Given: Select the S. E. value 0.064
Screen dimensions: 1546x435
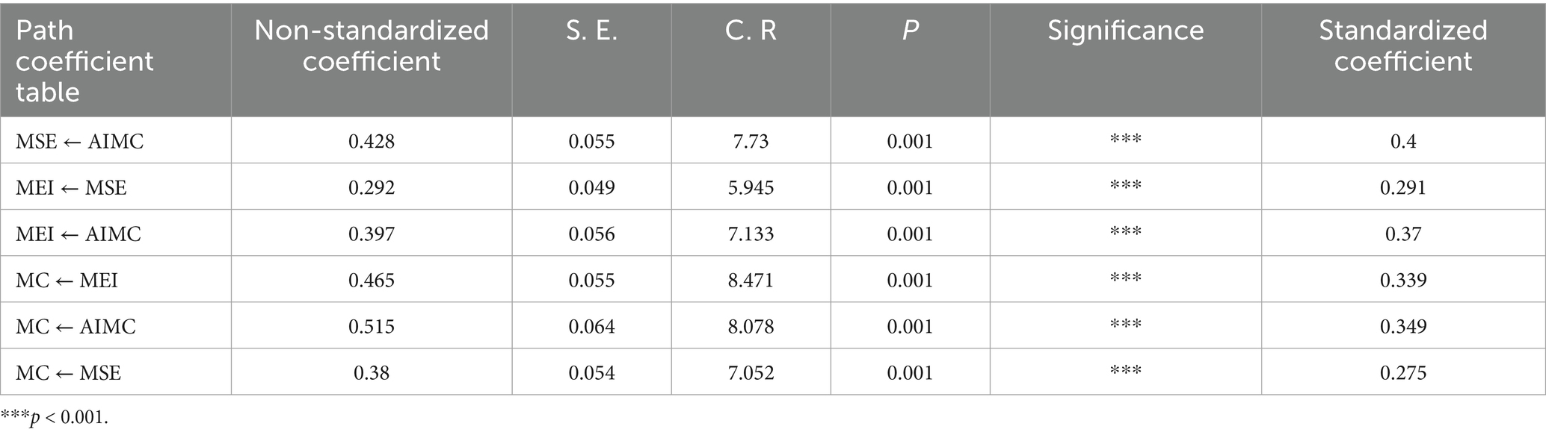Looking at the screenshot, I should 591,326.
